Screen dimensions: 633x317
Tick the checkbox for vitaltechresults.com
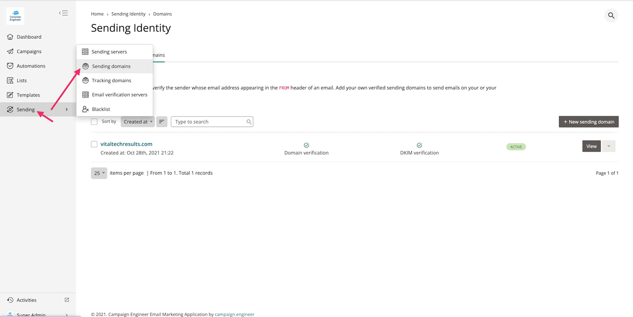click(x=94, y=144)
